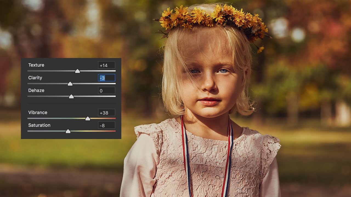Click the Vibrance value field showing +38

106,112
